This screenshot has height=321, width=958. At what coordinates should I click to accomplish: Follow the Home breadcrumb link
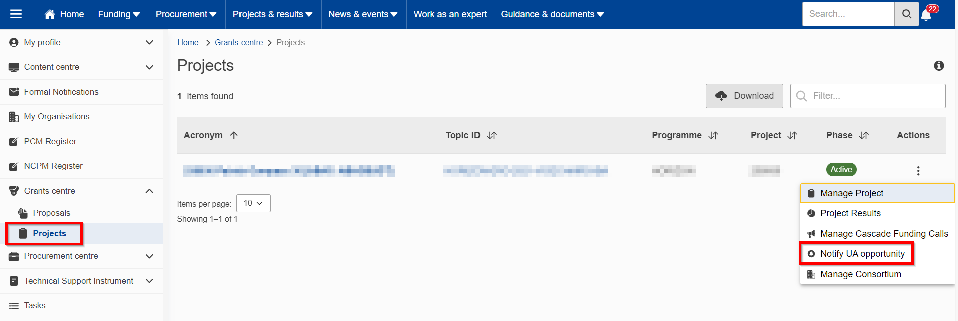tap(188, 43)
